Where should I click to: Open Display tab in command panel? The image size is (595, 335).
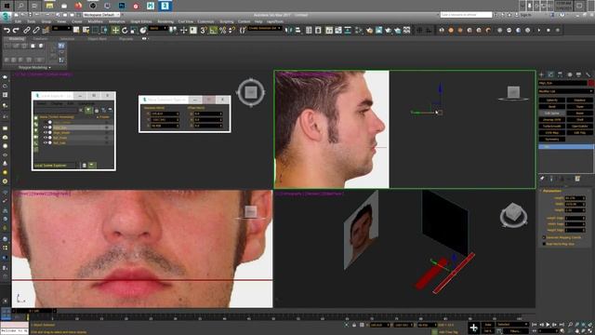(578, 74)
